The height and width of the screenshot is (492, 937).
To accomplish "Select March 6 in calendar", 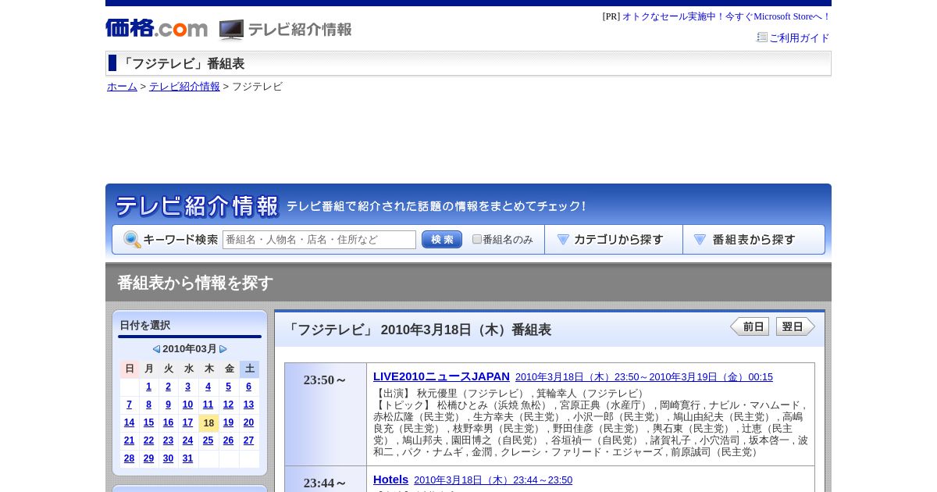I will pyautogui.click(x=248, y=387).
